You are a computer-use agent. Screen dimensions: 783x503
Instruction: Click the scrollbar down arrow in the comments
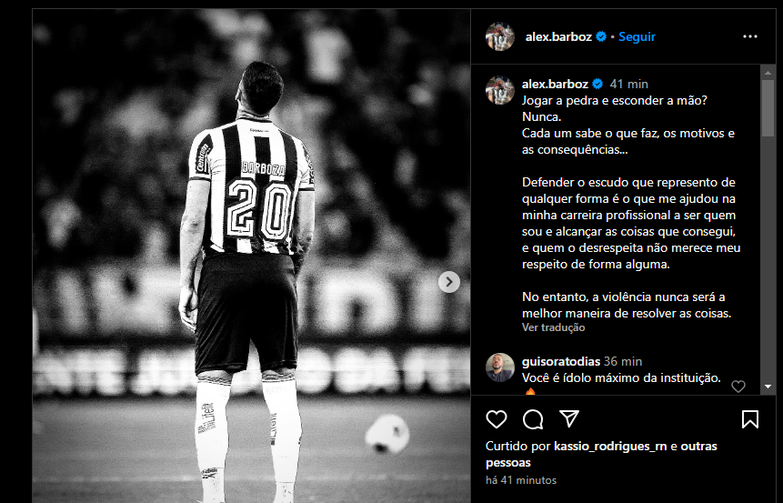pos(768,387)
